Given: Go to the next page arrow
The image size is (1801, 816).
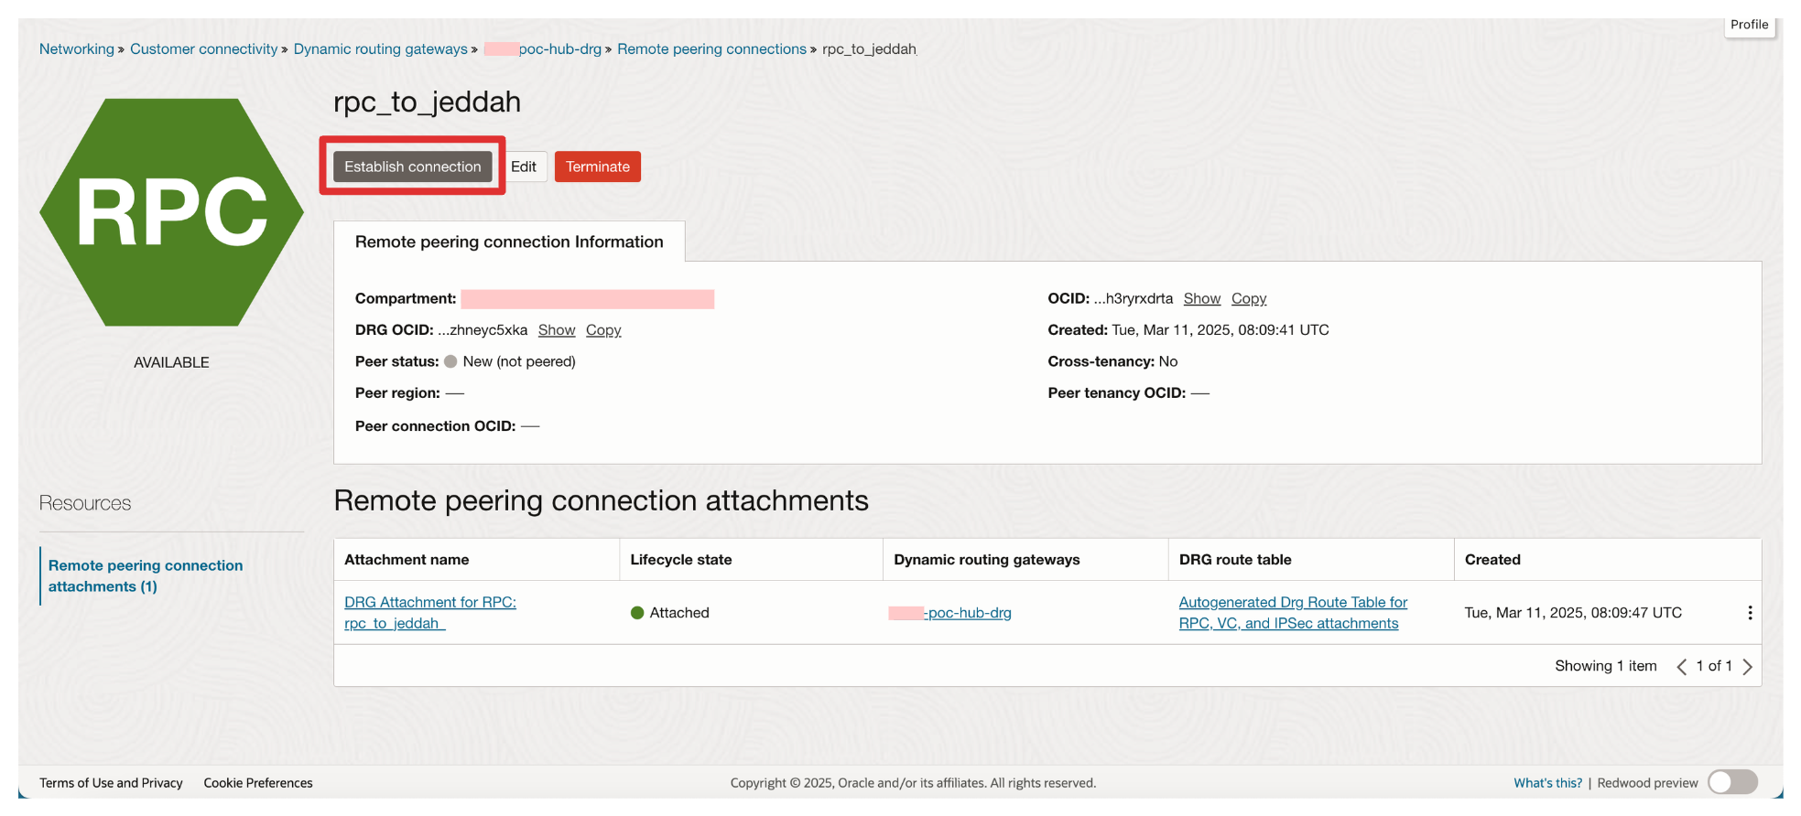Looking at the screenshot, I should tap(1747, 667).
